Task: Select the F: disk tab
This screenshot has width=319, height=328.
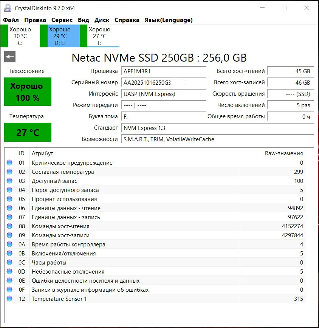Action: pos(99,36)
